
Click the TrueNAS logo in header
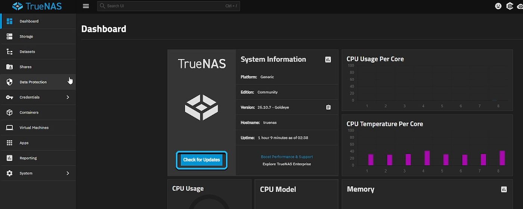(x=37, y=6)
